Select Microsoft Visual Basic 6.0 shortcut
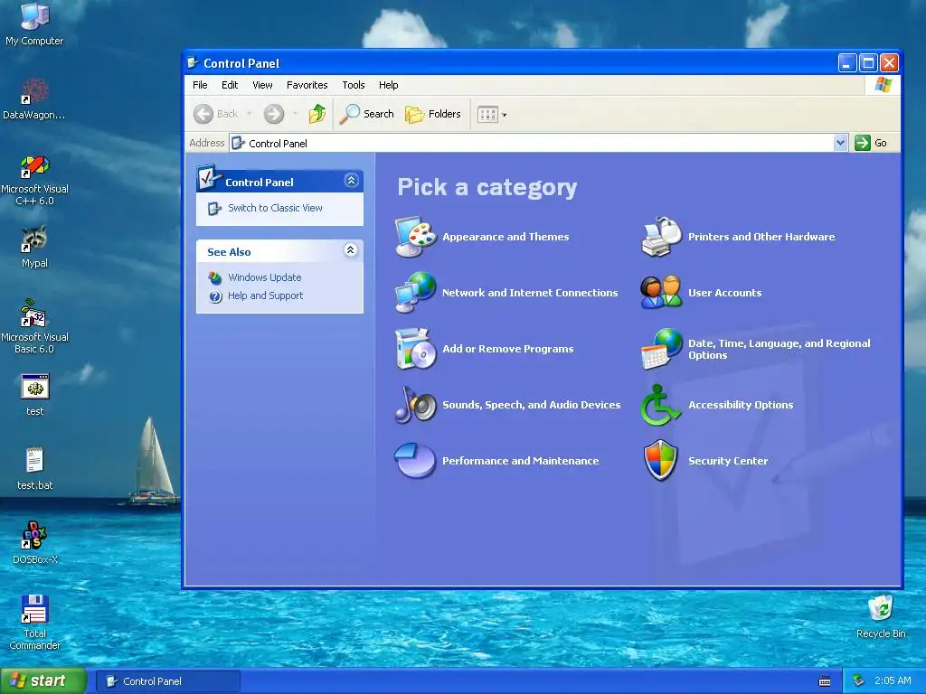The width and height of the screenshot is (926, 694). pyautogui.click(x=34, y=326)
